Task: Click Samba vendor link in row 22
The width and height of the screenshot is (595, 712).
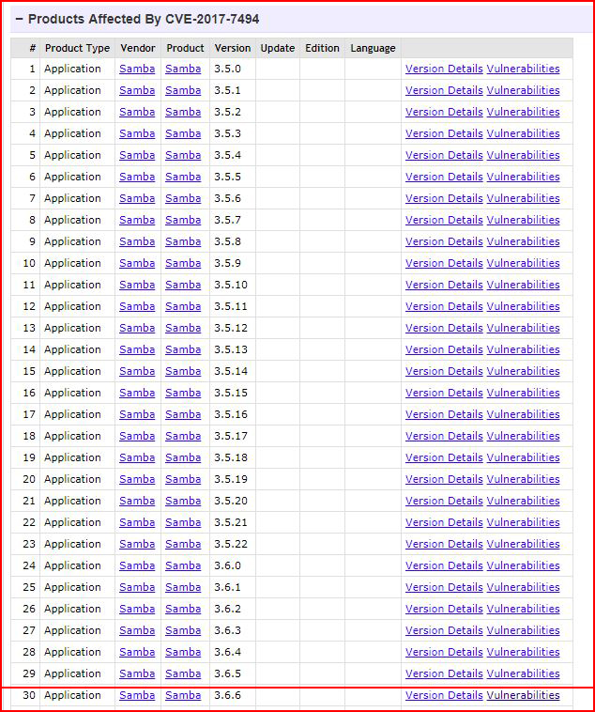Action: coord(137,522)
